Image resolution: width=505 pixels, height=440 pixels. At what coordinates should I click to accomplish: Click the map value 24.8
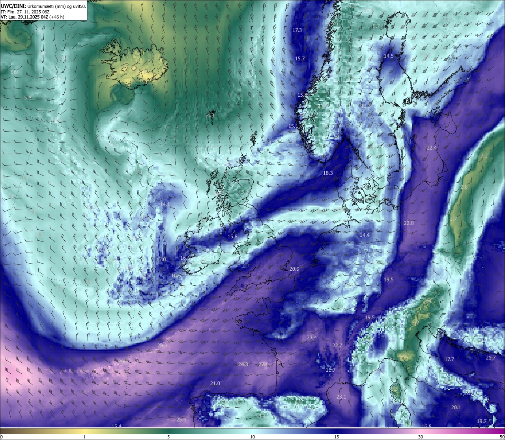pos(243,365)
